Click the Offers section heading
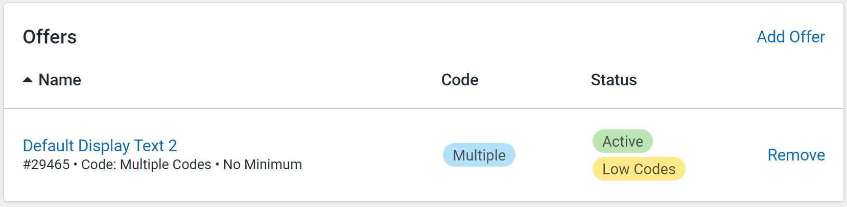847x207 pixels. [50, 37]
